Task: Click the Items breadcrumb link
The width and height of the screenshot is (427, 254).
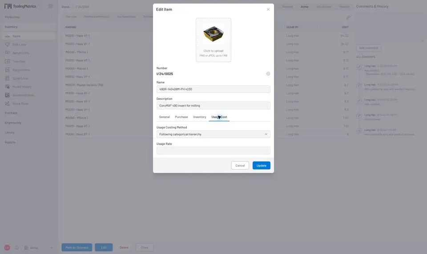Action: coord(65,7)
